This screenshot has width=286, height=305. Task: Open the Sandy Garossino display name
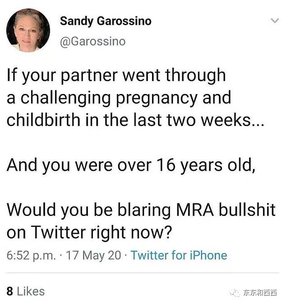(106, 21)
